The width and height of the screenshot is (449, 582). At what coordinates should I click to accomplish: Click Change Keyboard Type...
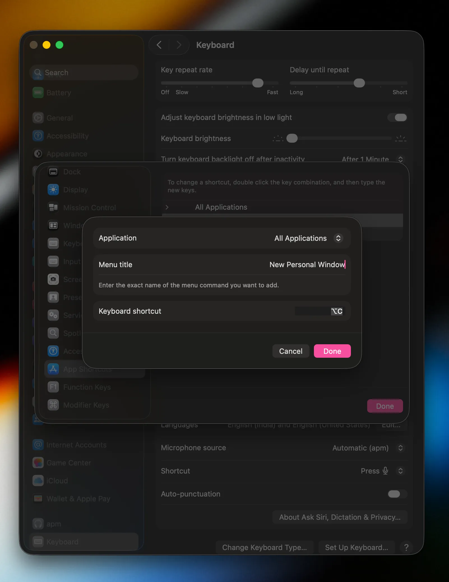265,547
